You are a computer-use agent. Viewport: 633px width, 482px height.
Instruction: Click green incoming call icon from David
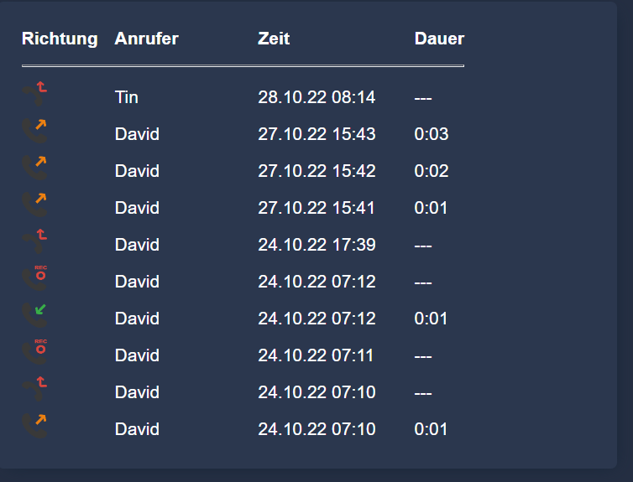pos(34,316)
